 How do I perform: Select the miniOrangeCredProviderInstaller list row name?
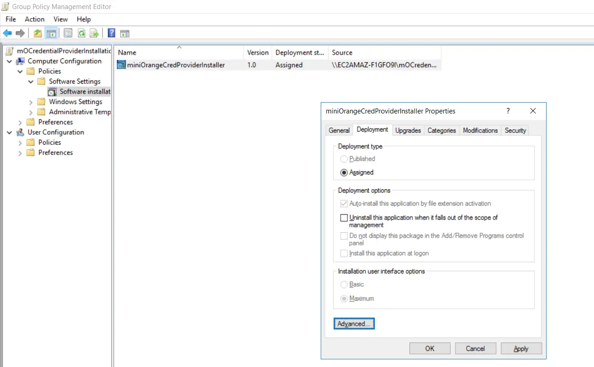(x=176, y=65)
